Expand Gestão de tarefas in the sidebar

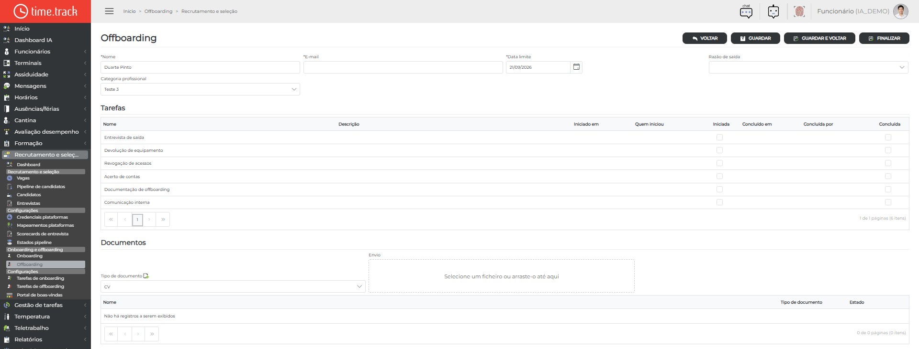(45, 305)
